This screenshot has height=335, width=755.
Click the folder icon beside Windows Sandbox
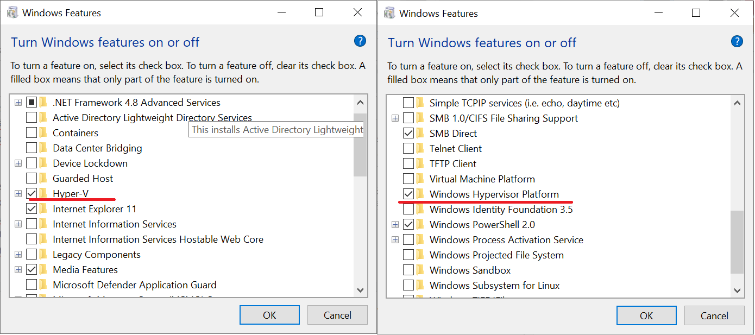pyautogui.click(x=419, y=270)
